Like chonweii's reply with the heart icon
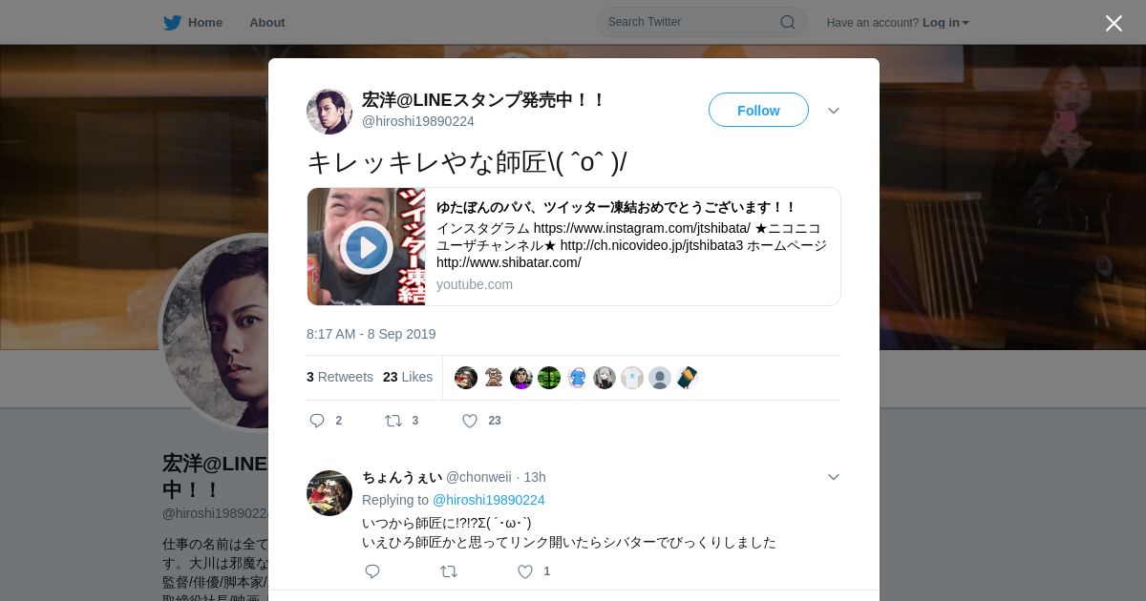This screenshot has height=601, width=1146. 525,571
